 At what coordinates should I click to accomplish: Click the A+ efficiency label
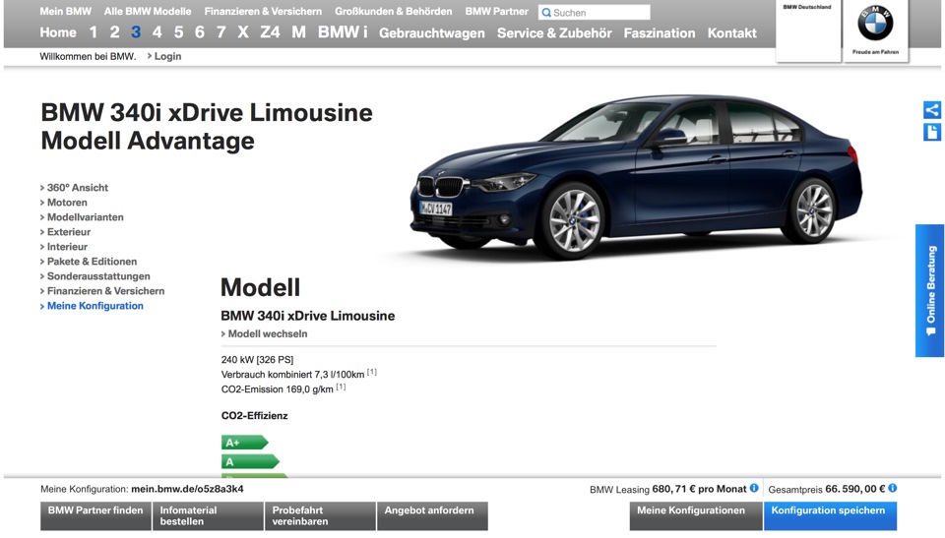(244, 443)
